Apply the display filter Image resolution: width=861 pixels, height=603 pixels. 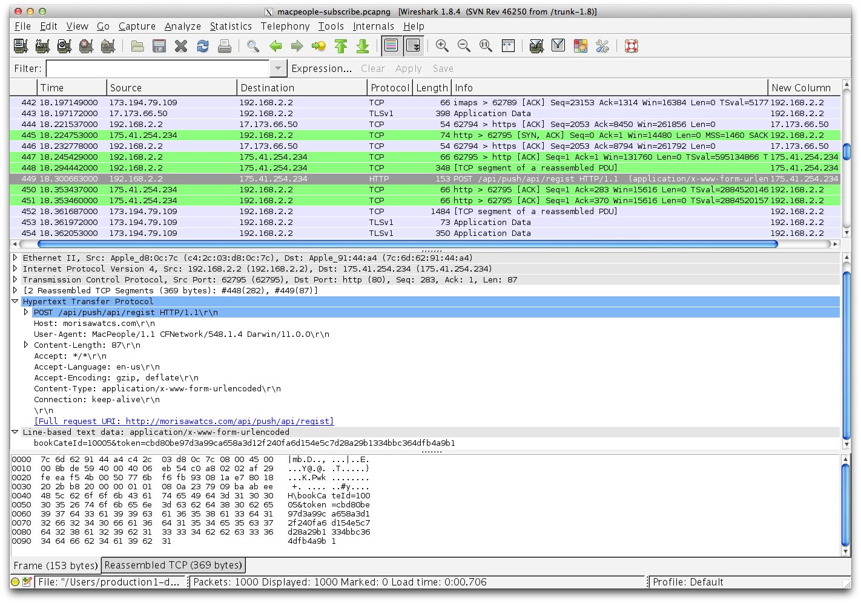tap(409, 68)
